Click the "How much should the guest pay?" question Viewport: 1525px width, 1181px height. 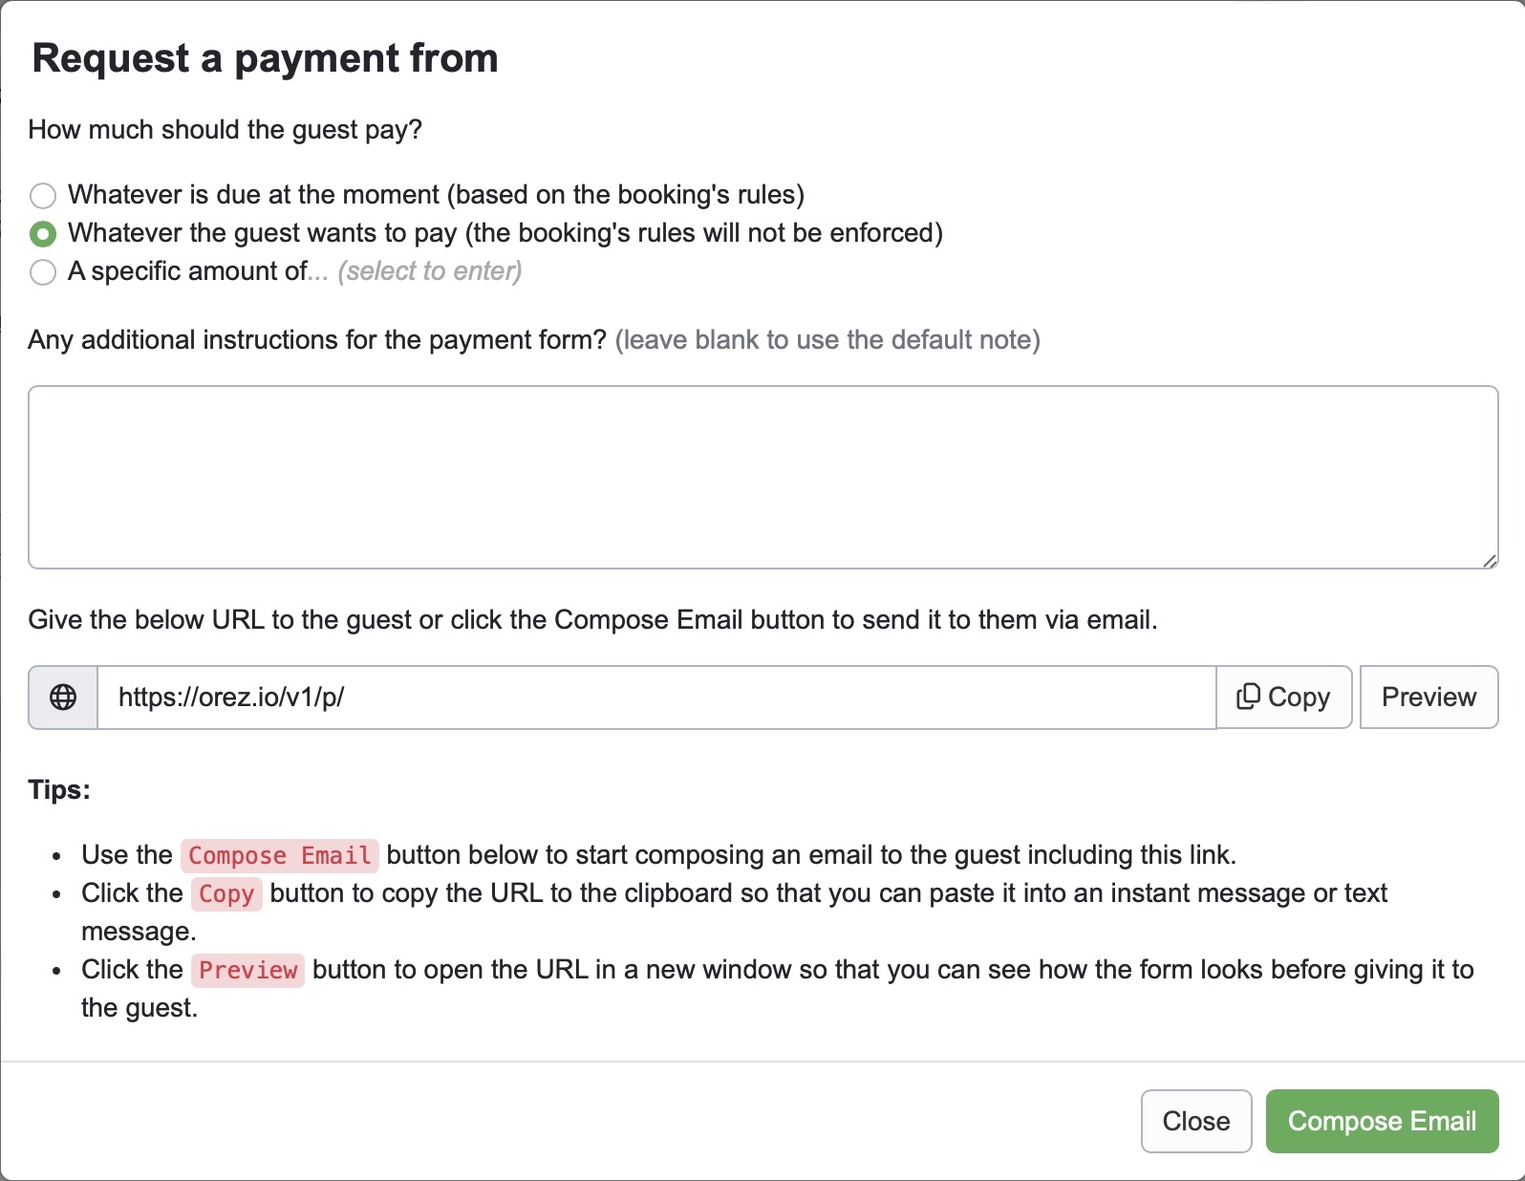coord(226,130)
